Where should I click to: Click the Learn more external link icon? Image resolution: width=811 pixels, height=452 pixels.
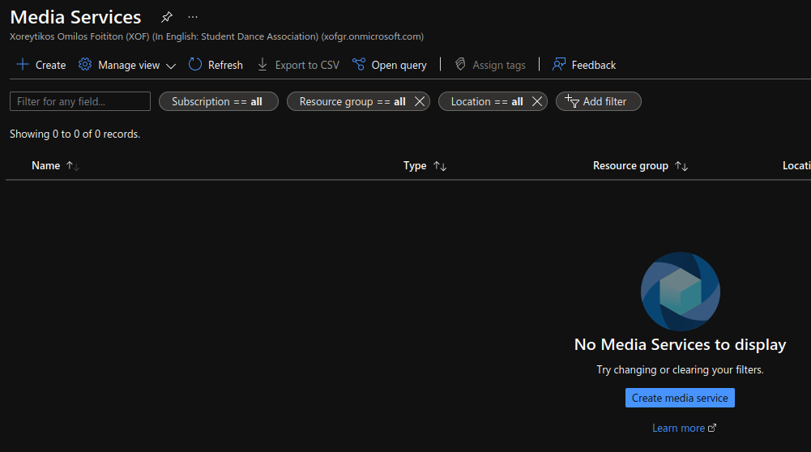[712, 428]
